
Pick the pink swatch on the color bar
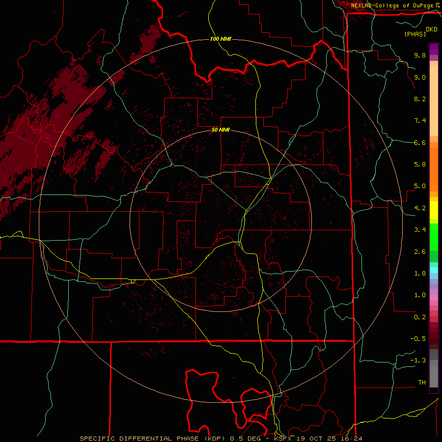tap(434, 298)
